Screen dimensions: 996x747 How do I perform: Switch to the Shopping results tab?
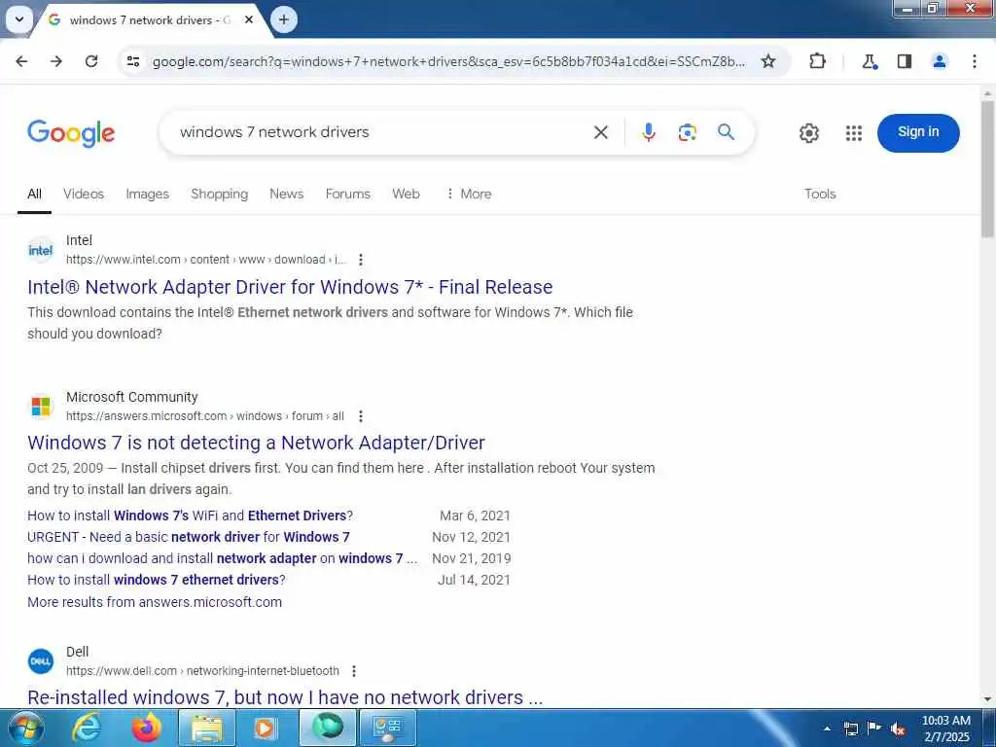[219, 194]
